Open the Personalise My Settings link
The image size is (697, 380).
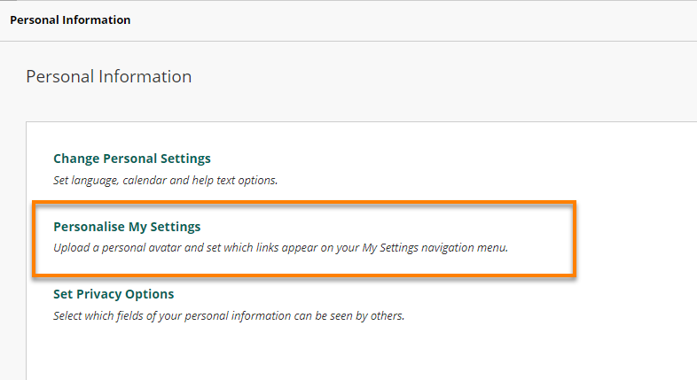click(127, 227)
